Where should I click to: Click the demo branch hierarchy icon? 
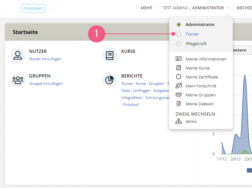pyautogui.click(x=178, y=121)
